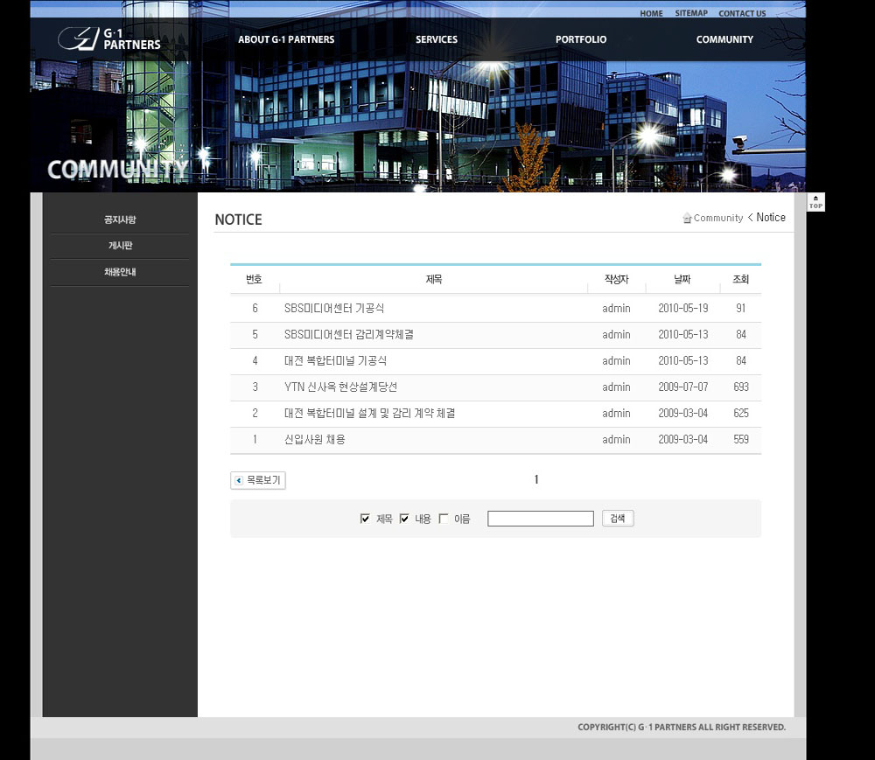Open the SITEMAP link
Image resolution: width=875 pixels, height=760 pixels.
click(691, 13)
